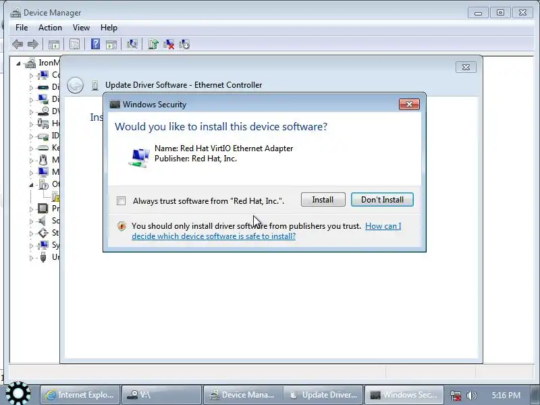Open Properties from the Device Manager toolbar
Screen dimensions: 540x405
coord(74,44)
